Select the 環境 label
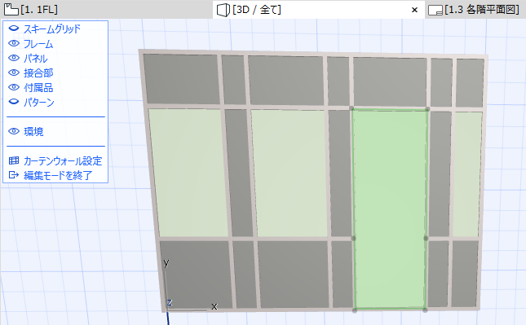The height and width of the screenshot is (325, 526). [x=33, y=132]
